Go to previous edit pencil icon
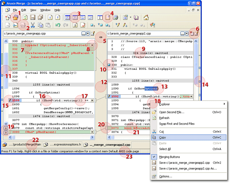Image resolution: width=230 pixels, height=183 pixels. tap(118, 25)
